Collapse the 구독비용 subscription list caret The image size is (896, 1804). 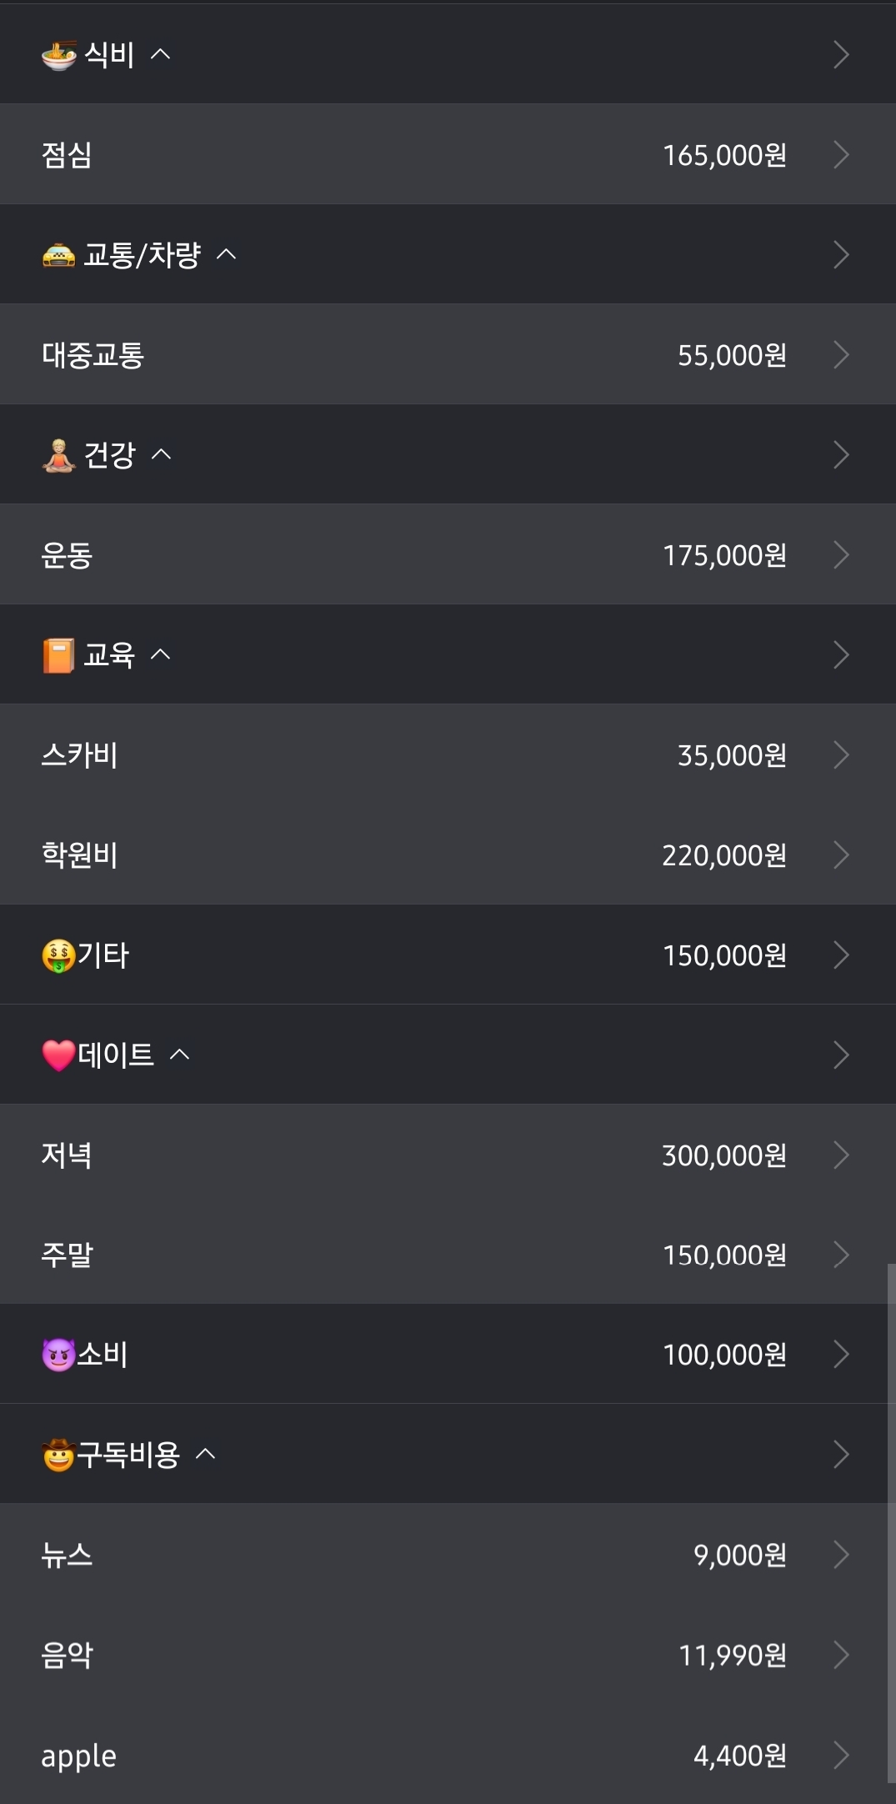pos(205,1454)
